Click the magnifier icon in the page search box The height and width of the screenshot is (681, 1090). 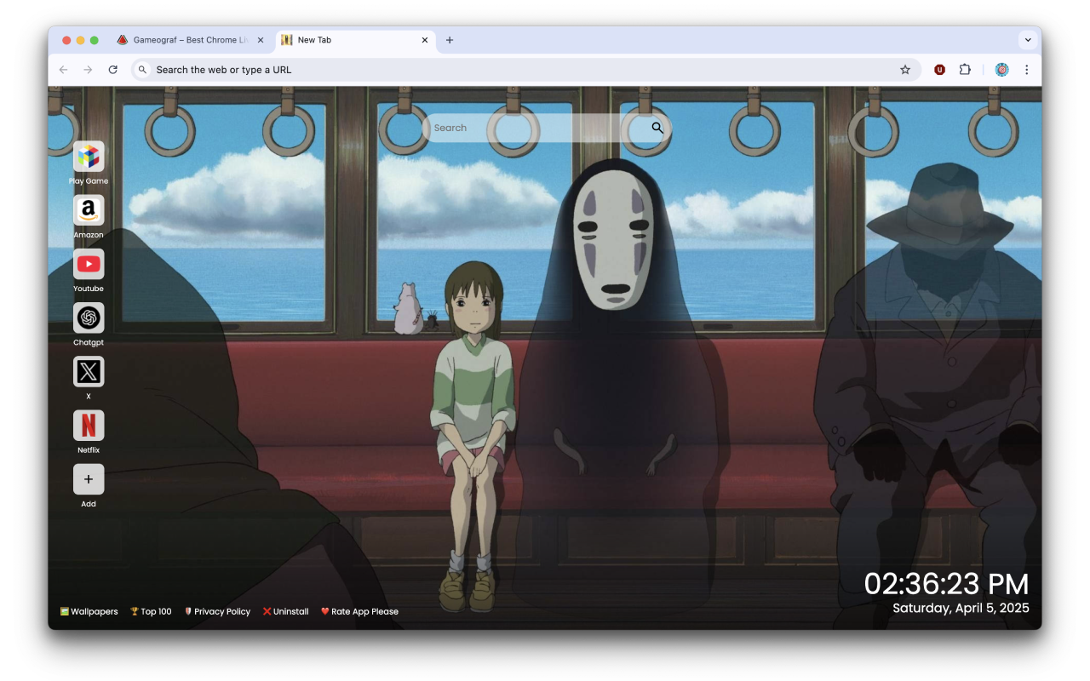pos(657,128)
